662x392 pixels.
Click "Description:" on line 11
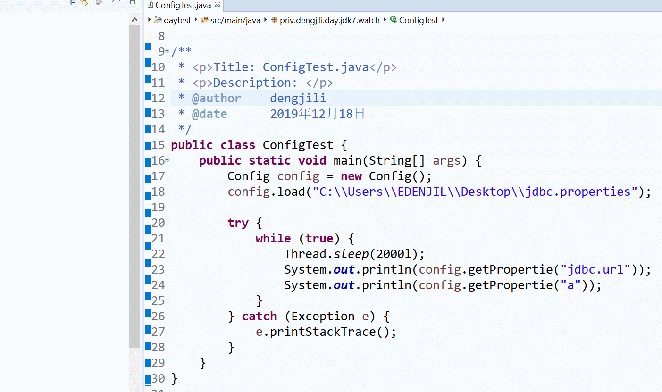[x=256, y=83]
